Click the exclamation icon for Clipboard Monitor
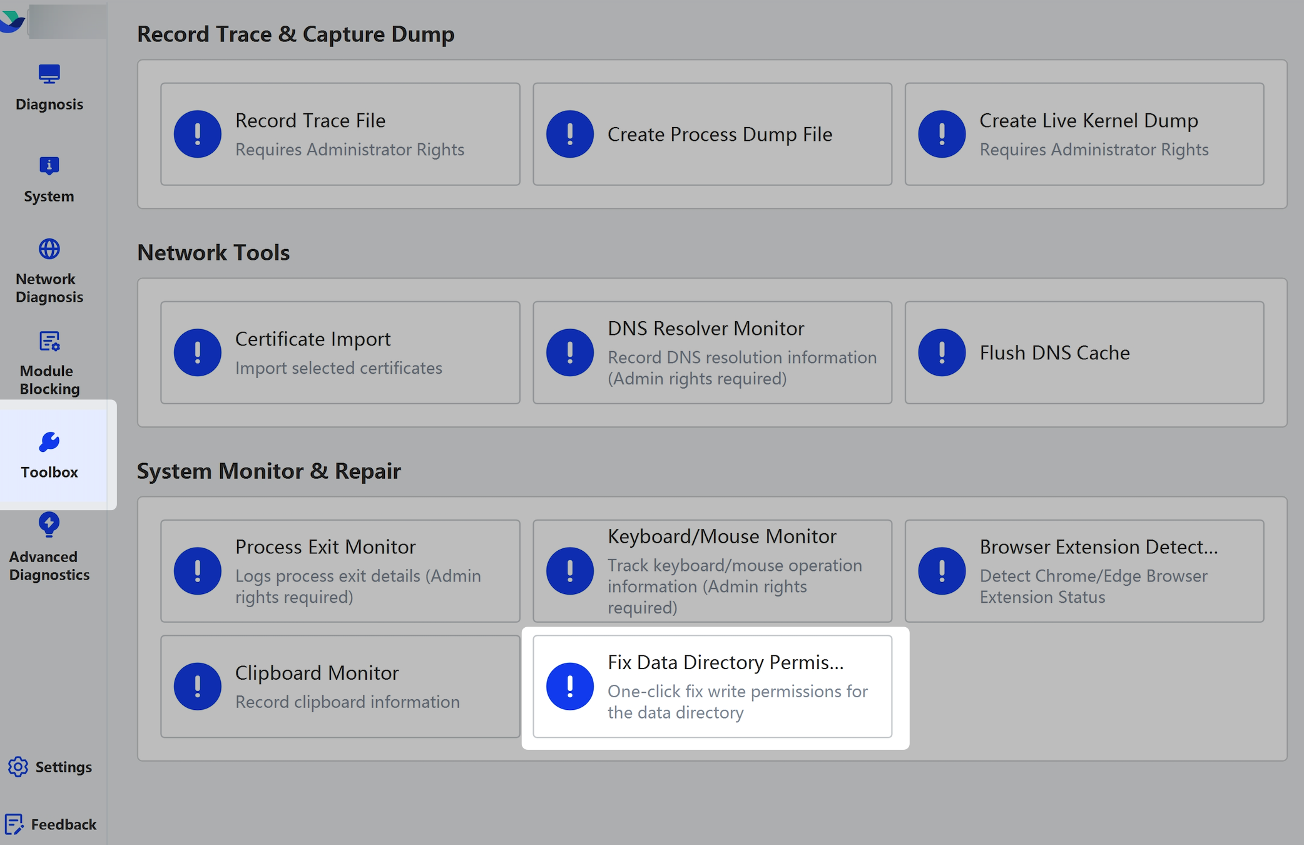The width and height of the screenshot is (1304, 845). 198,687
